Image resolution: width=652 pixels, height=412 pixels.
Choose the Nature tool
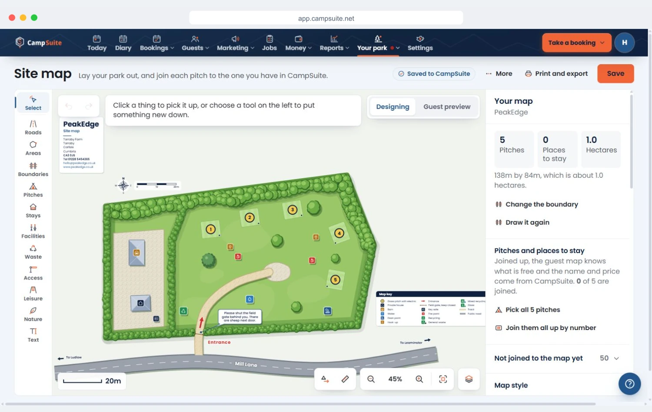click(33, 314)
